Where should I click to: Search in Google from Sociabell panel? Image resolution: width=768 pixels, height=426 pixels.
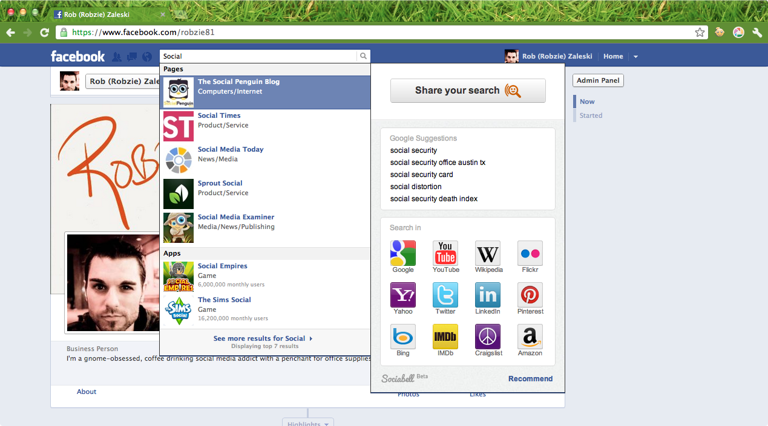coord(403,253)
